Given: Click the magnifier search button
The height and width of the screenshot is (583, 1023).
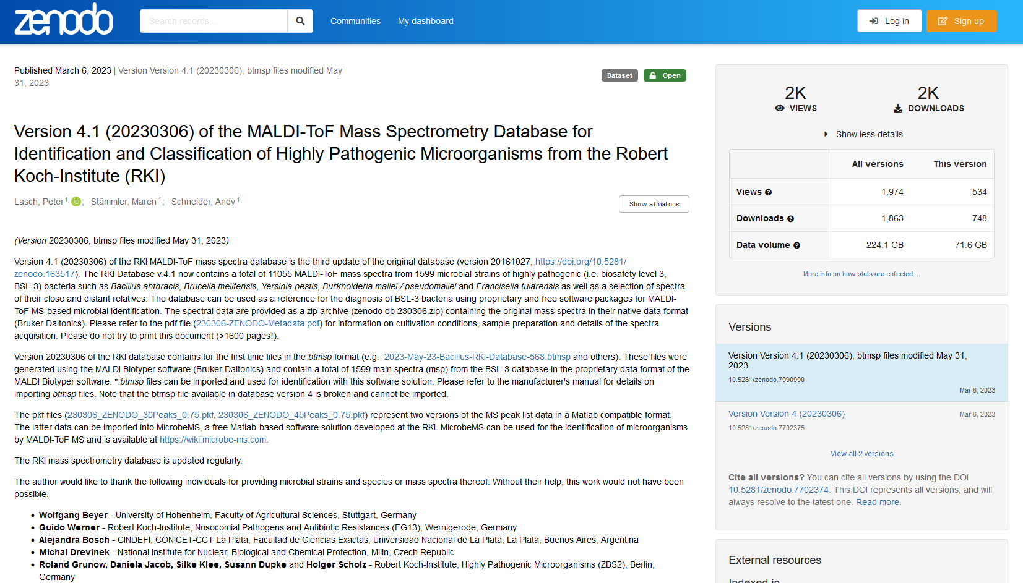Looking at the screenshot, I should [300, 21].
